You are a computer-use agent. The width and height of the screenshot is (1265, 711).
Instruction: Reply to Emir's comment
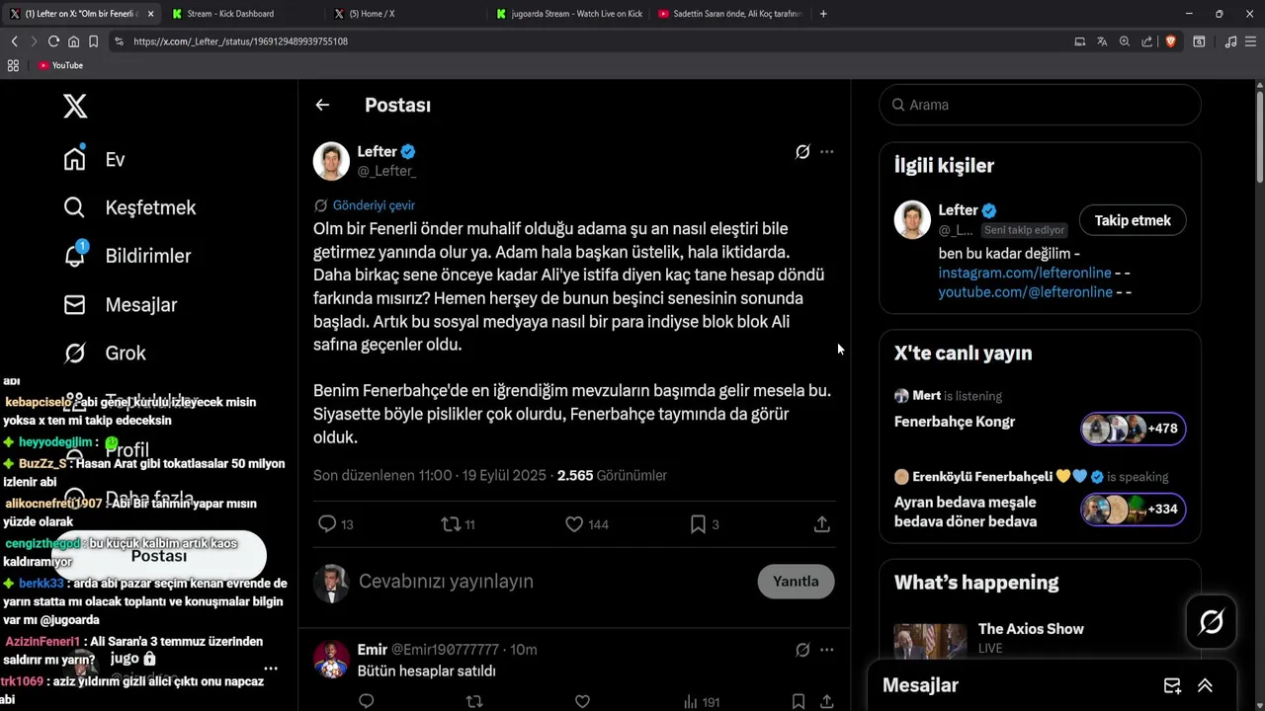click(366, 702)
